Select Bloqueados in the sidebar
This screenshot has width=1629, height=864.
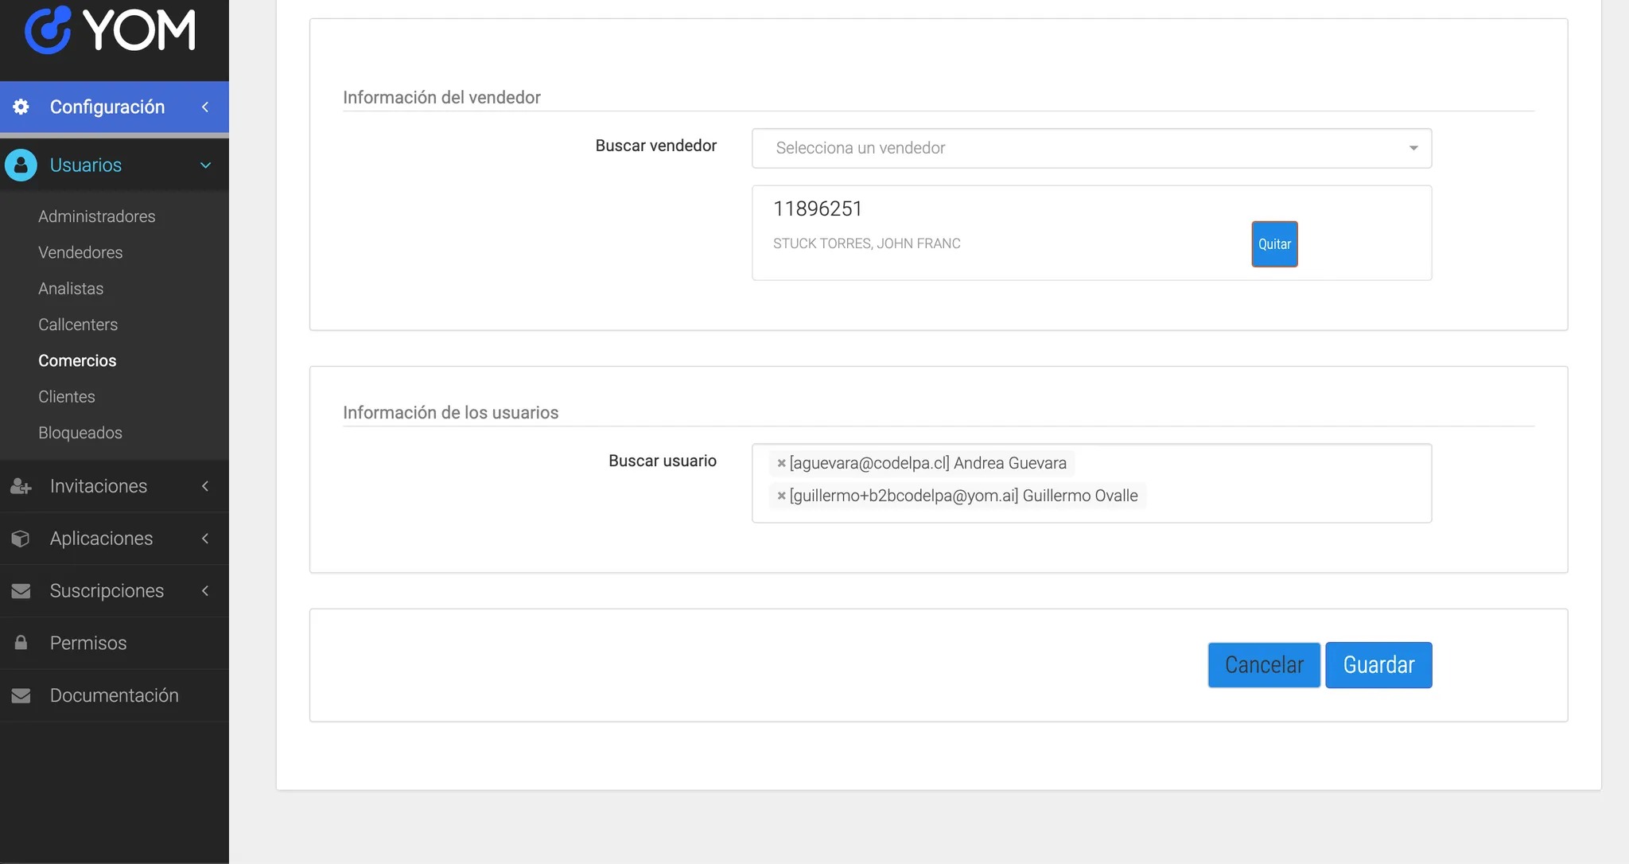click(80, 433)
